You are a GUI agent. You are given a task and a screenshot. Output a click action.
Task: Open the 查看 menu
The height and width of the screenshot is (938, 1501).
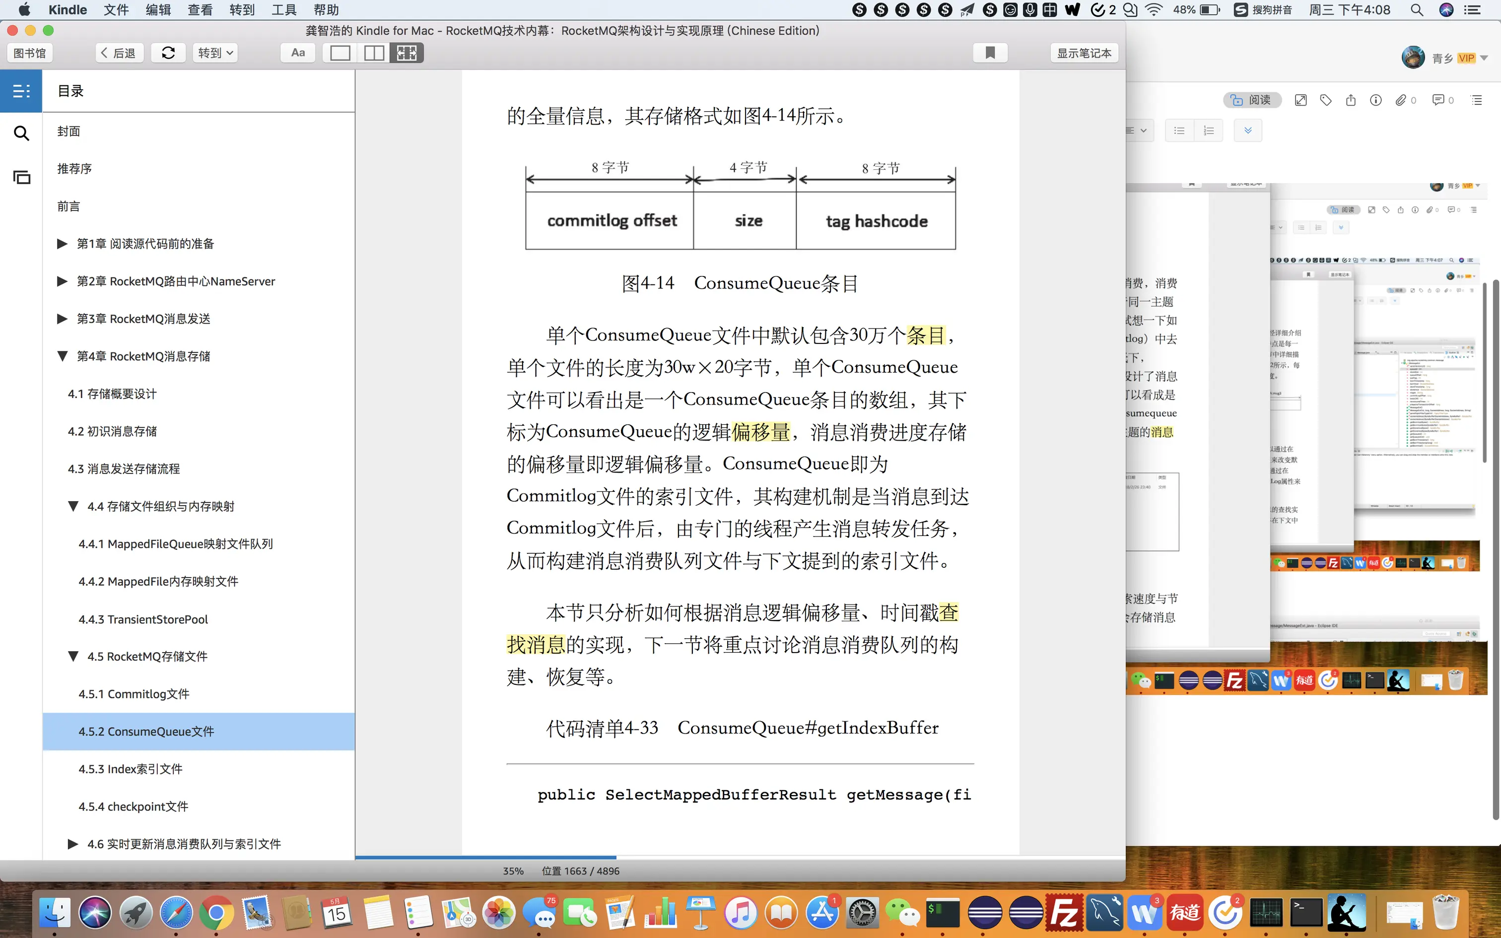200,10
